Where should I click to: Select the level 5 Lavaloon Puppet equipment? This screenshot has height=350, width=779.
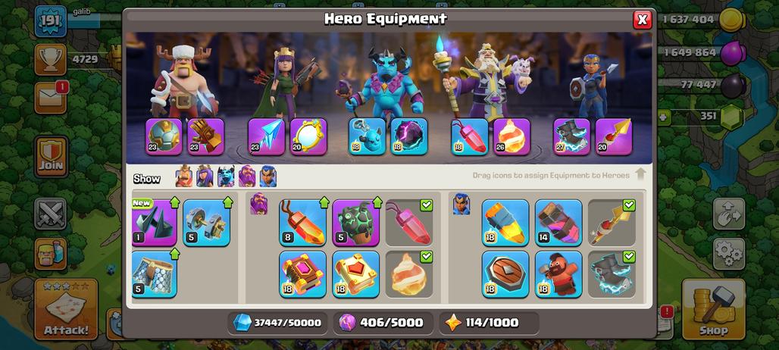[355, 223]
